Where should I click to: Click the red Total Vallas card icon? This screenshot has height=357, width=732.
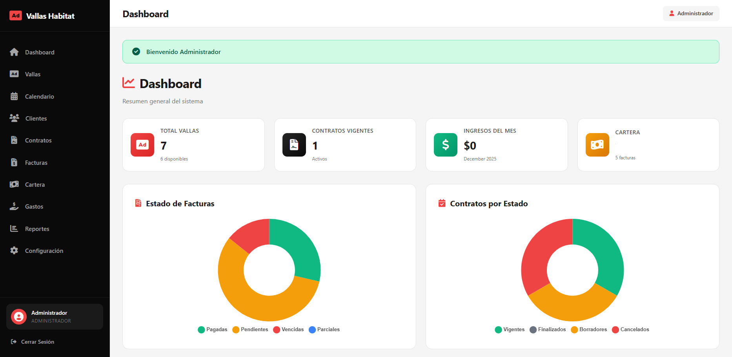click(x=142, y=145)
